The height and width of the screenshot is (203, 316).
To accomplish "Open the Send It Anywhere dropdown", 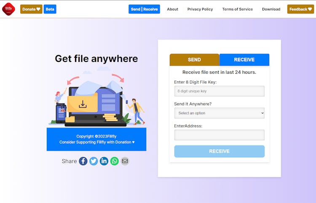I will click(219, 113).
